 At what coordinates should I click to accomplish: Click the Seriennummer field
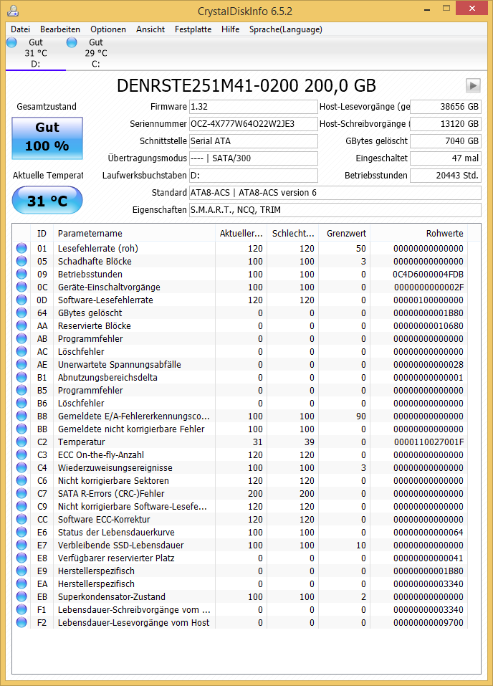253,124
